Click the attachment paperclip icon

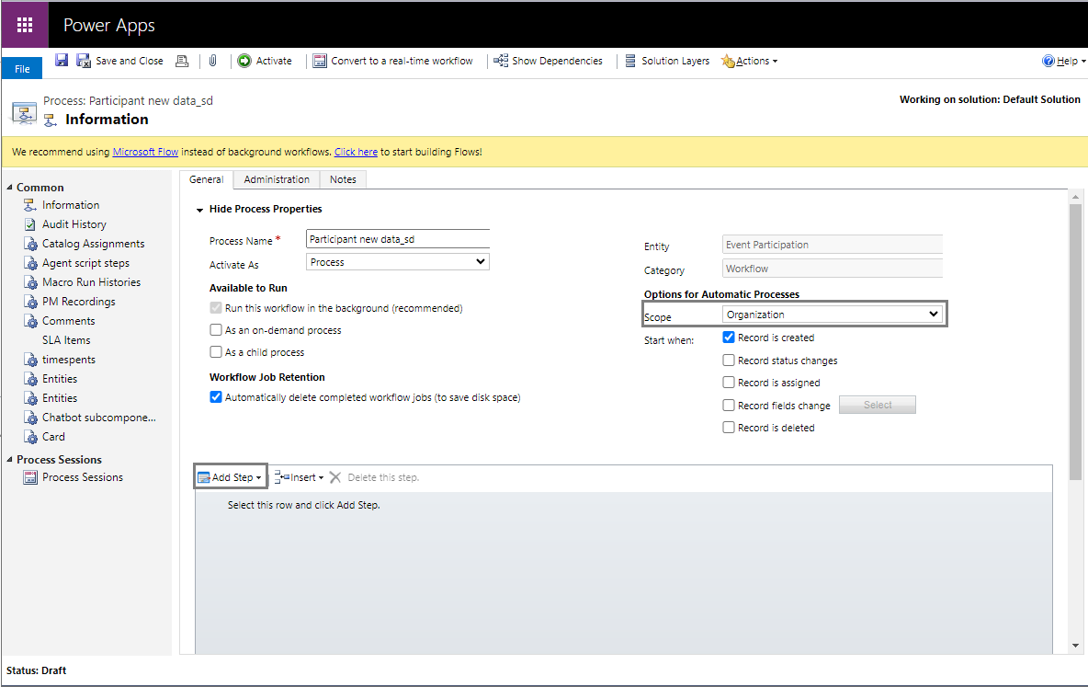click(213, 61)
